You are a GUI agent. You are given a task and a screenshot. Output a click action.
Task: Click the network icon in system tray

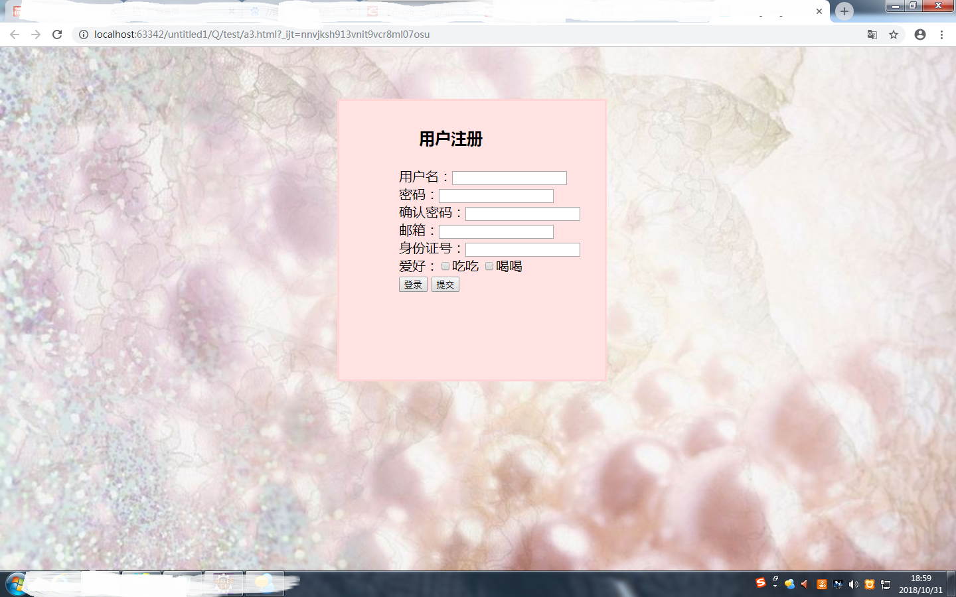[x=886, y=584]
